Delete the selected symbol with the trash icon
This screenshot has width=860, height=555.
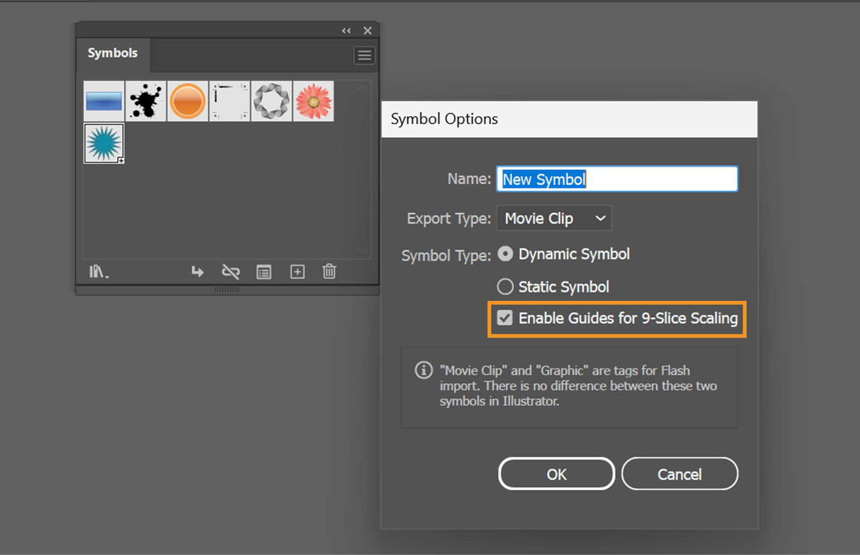point(329,272)
